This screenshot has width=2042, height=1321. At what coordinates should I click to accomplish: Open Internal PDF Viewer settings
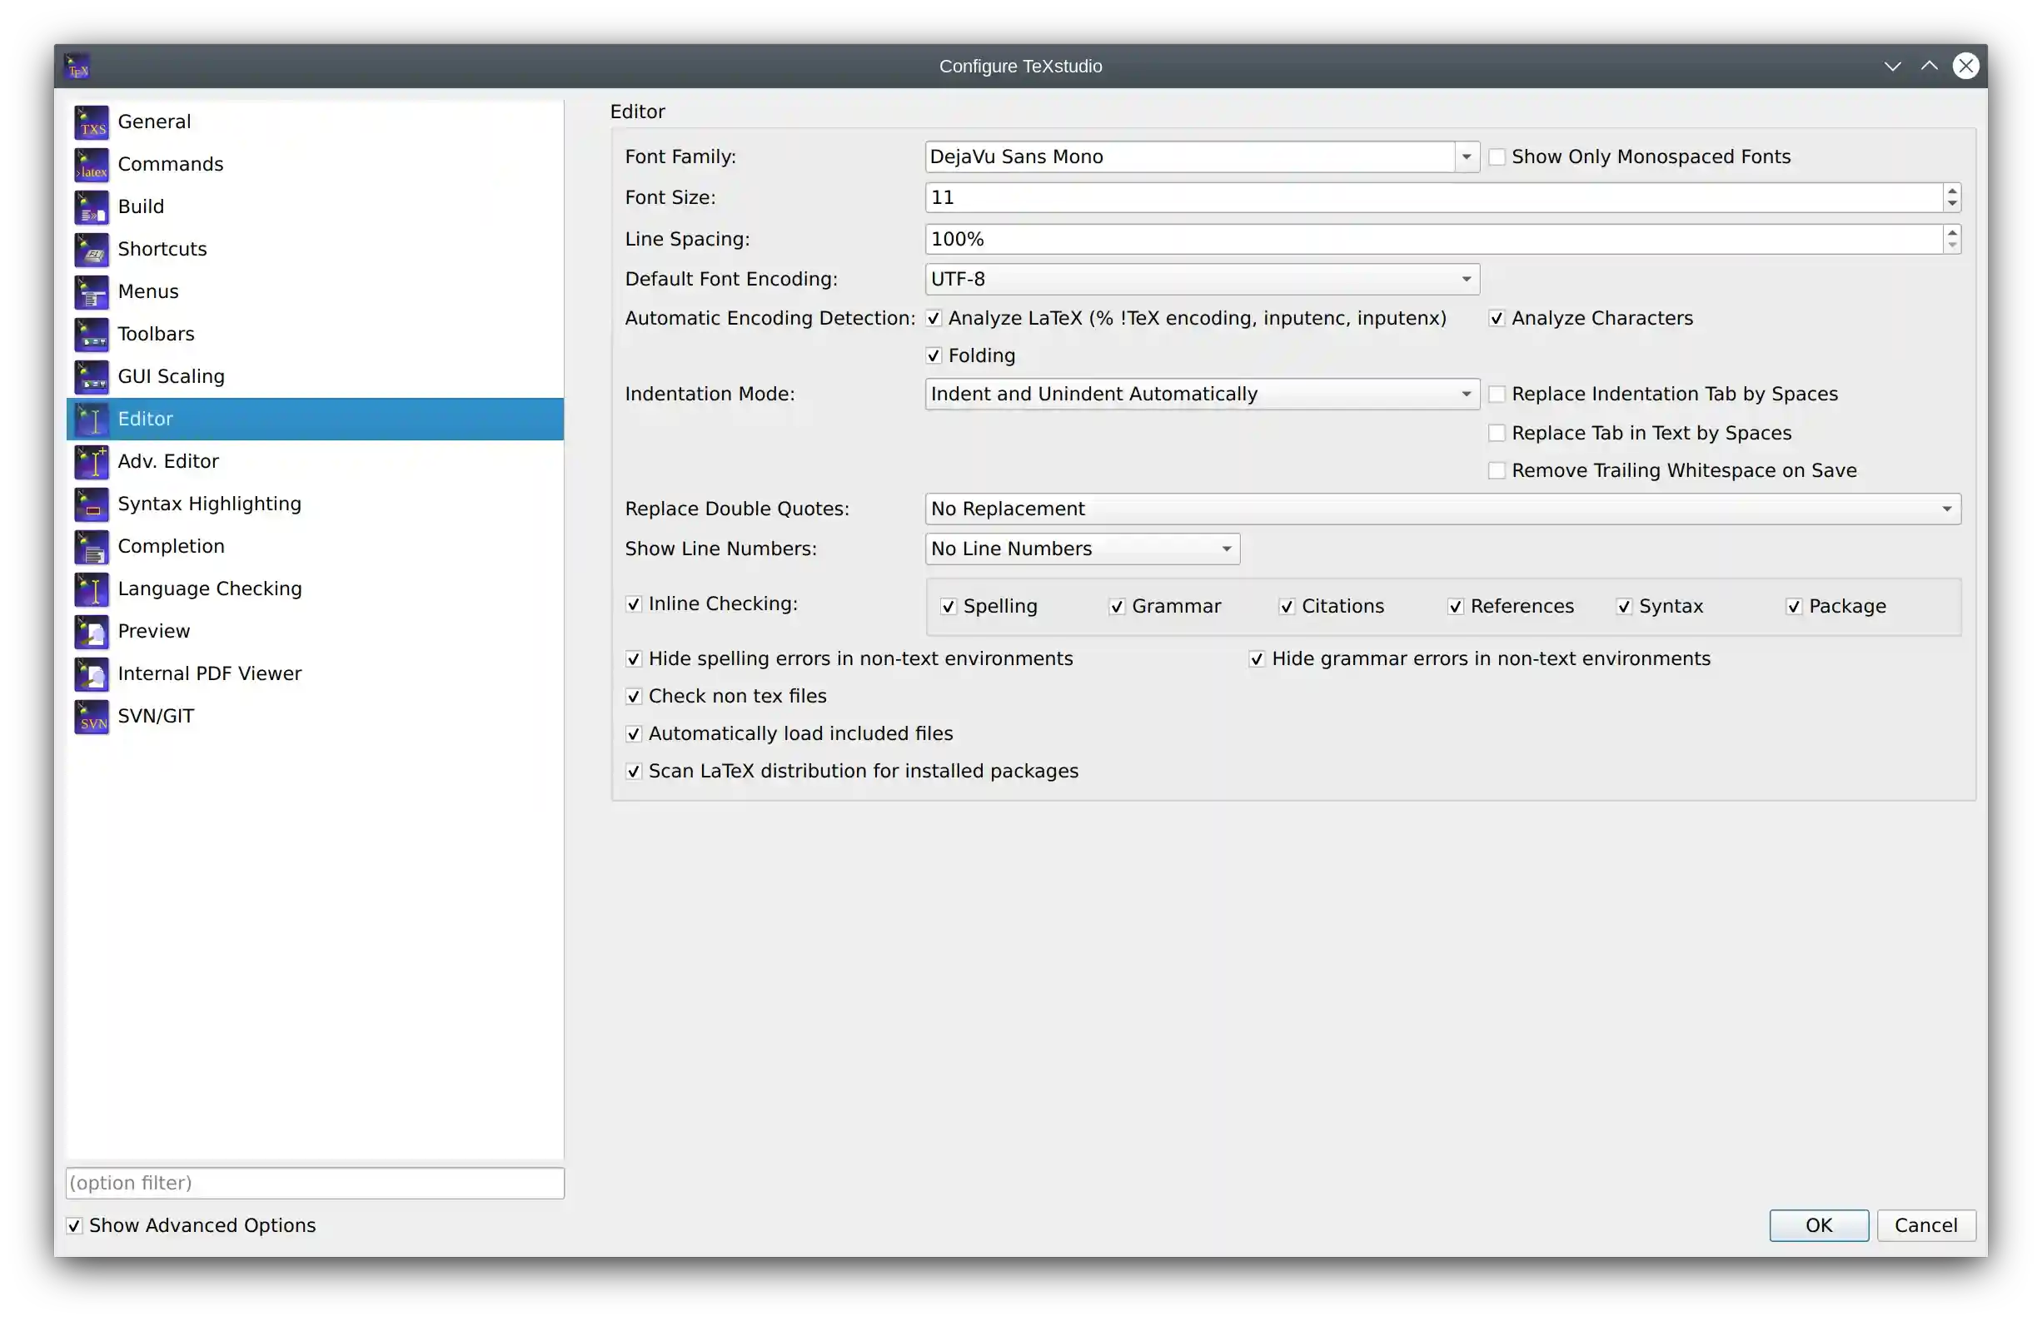[315, 674]
